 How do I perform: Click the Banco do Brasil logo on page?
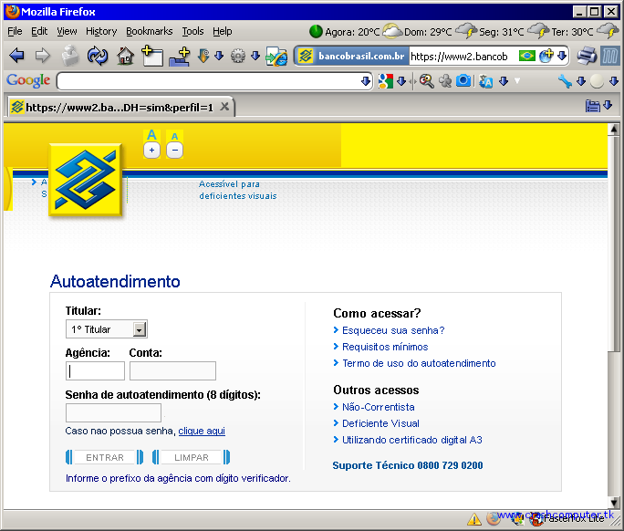pyautogui.click(x=85, y=180)
